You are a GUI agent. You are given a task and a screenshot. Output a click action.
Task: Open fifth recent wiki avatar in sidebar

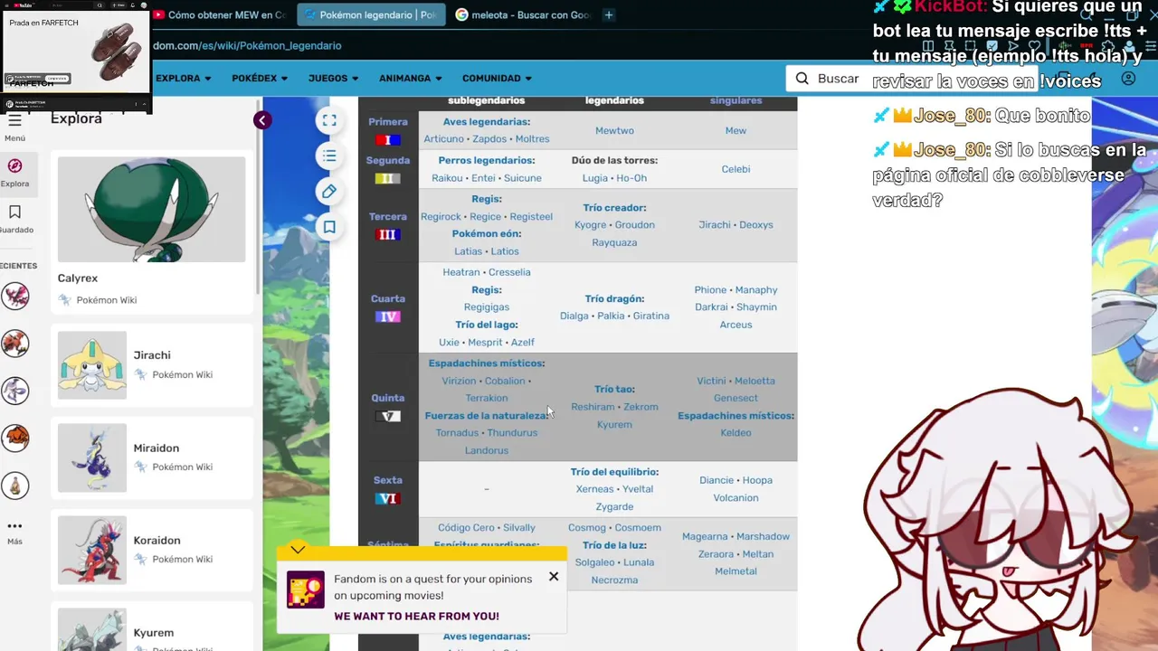click(x=15, y=486)
